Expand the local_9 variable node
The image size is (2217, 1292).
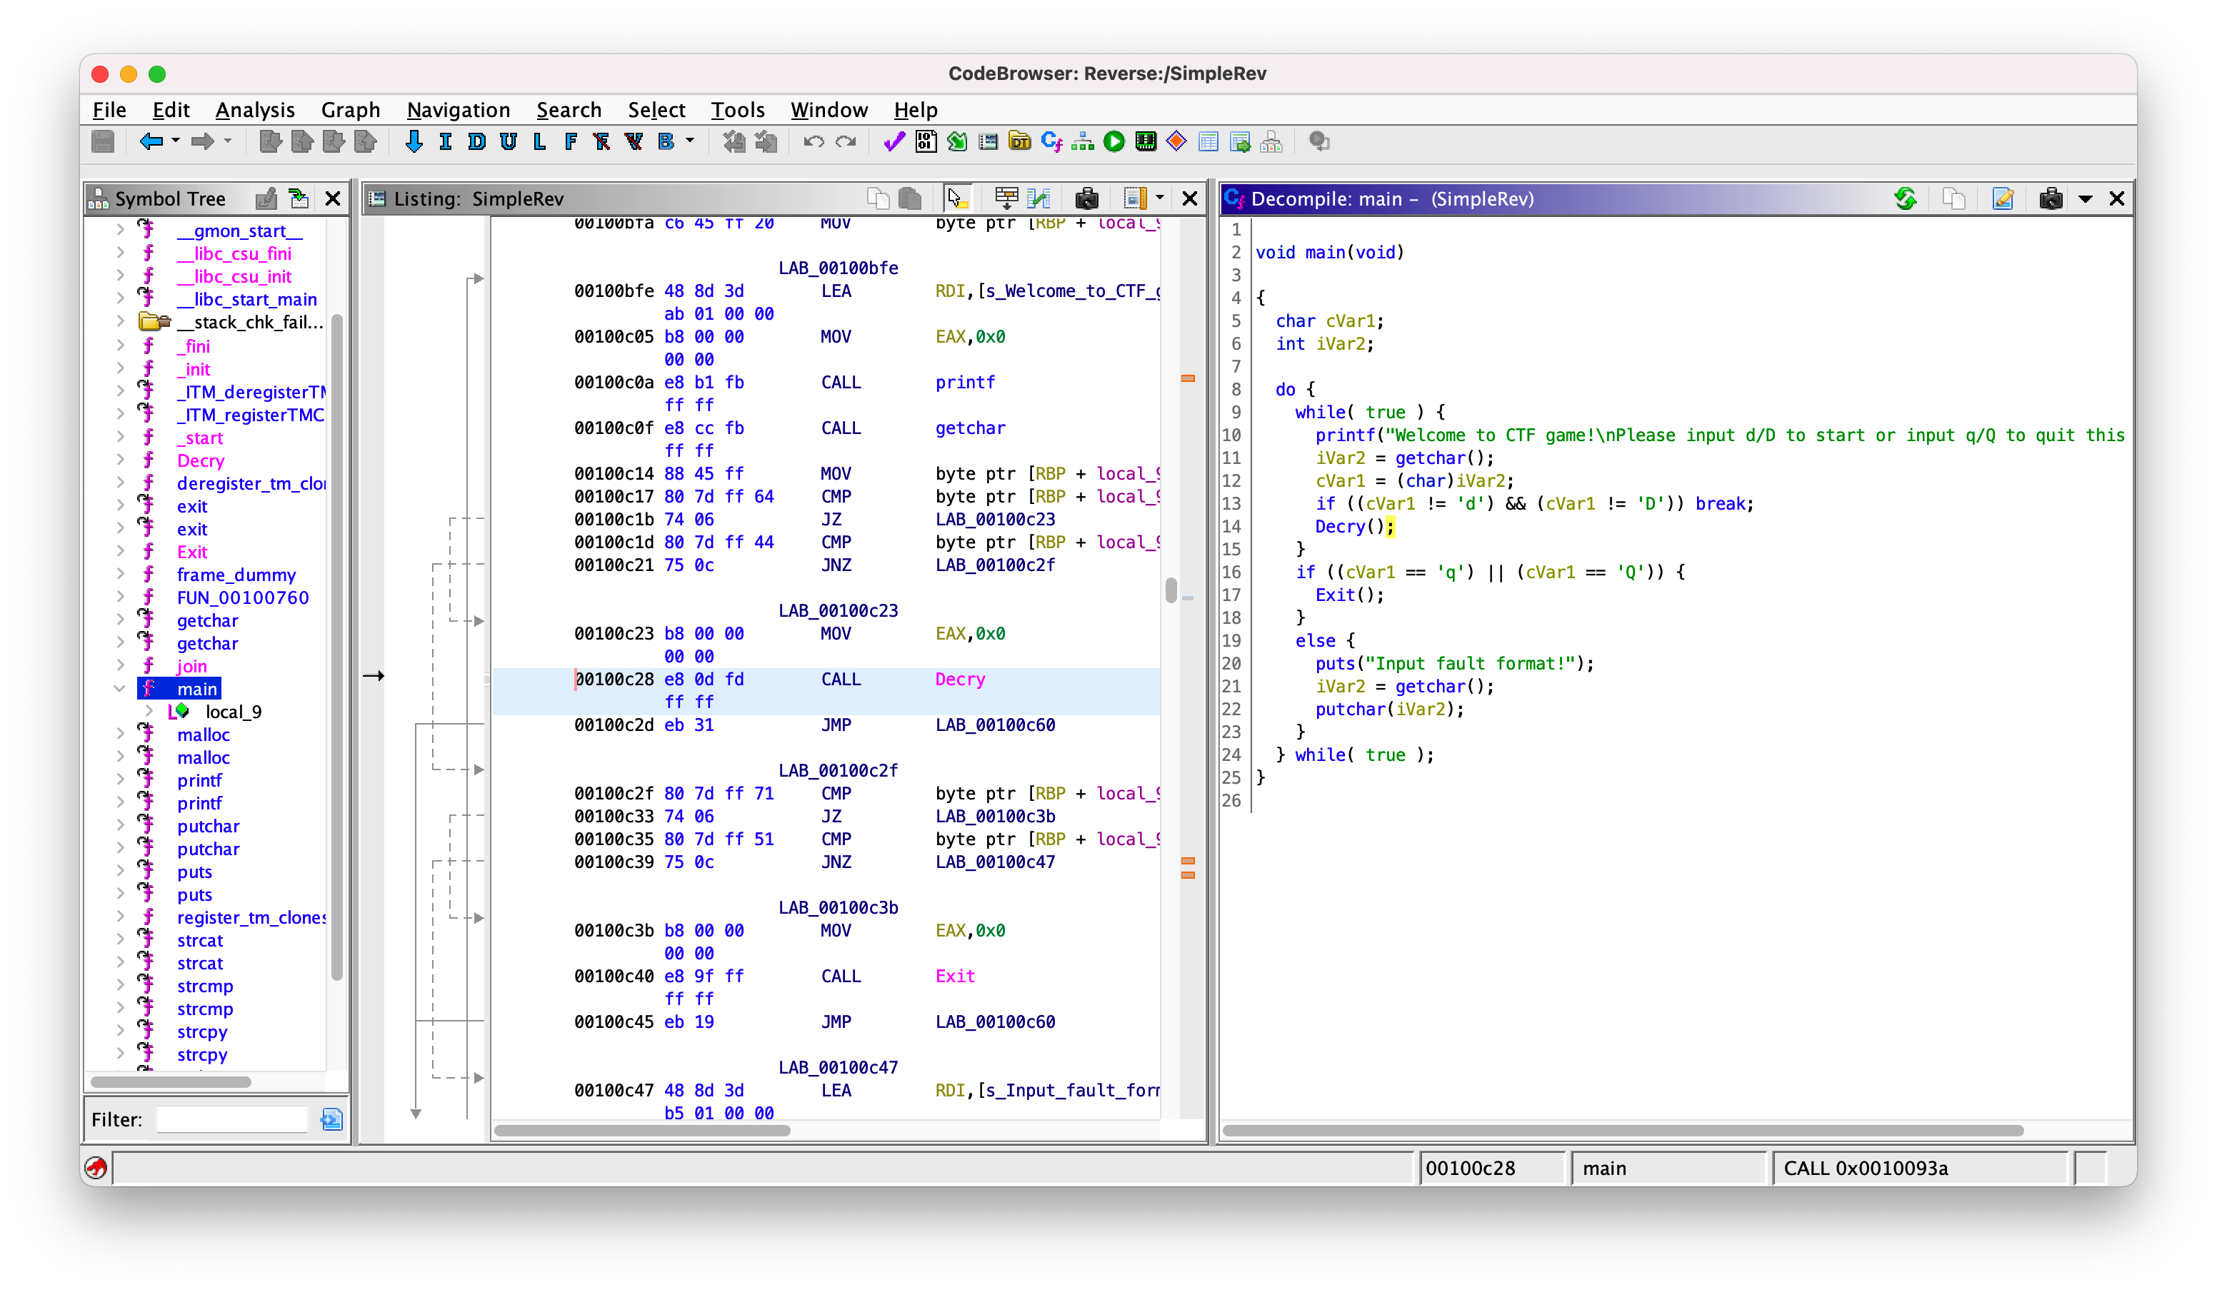149,712
